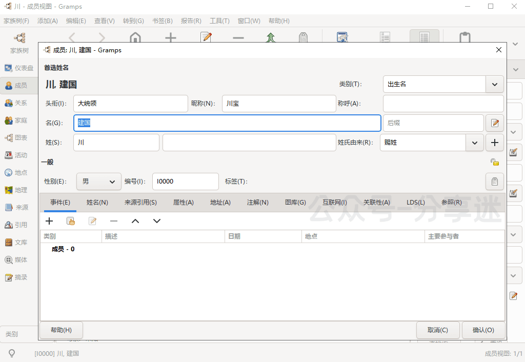Open the name editor icon beside 后缀 field

tap(495, 123)
